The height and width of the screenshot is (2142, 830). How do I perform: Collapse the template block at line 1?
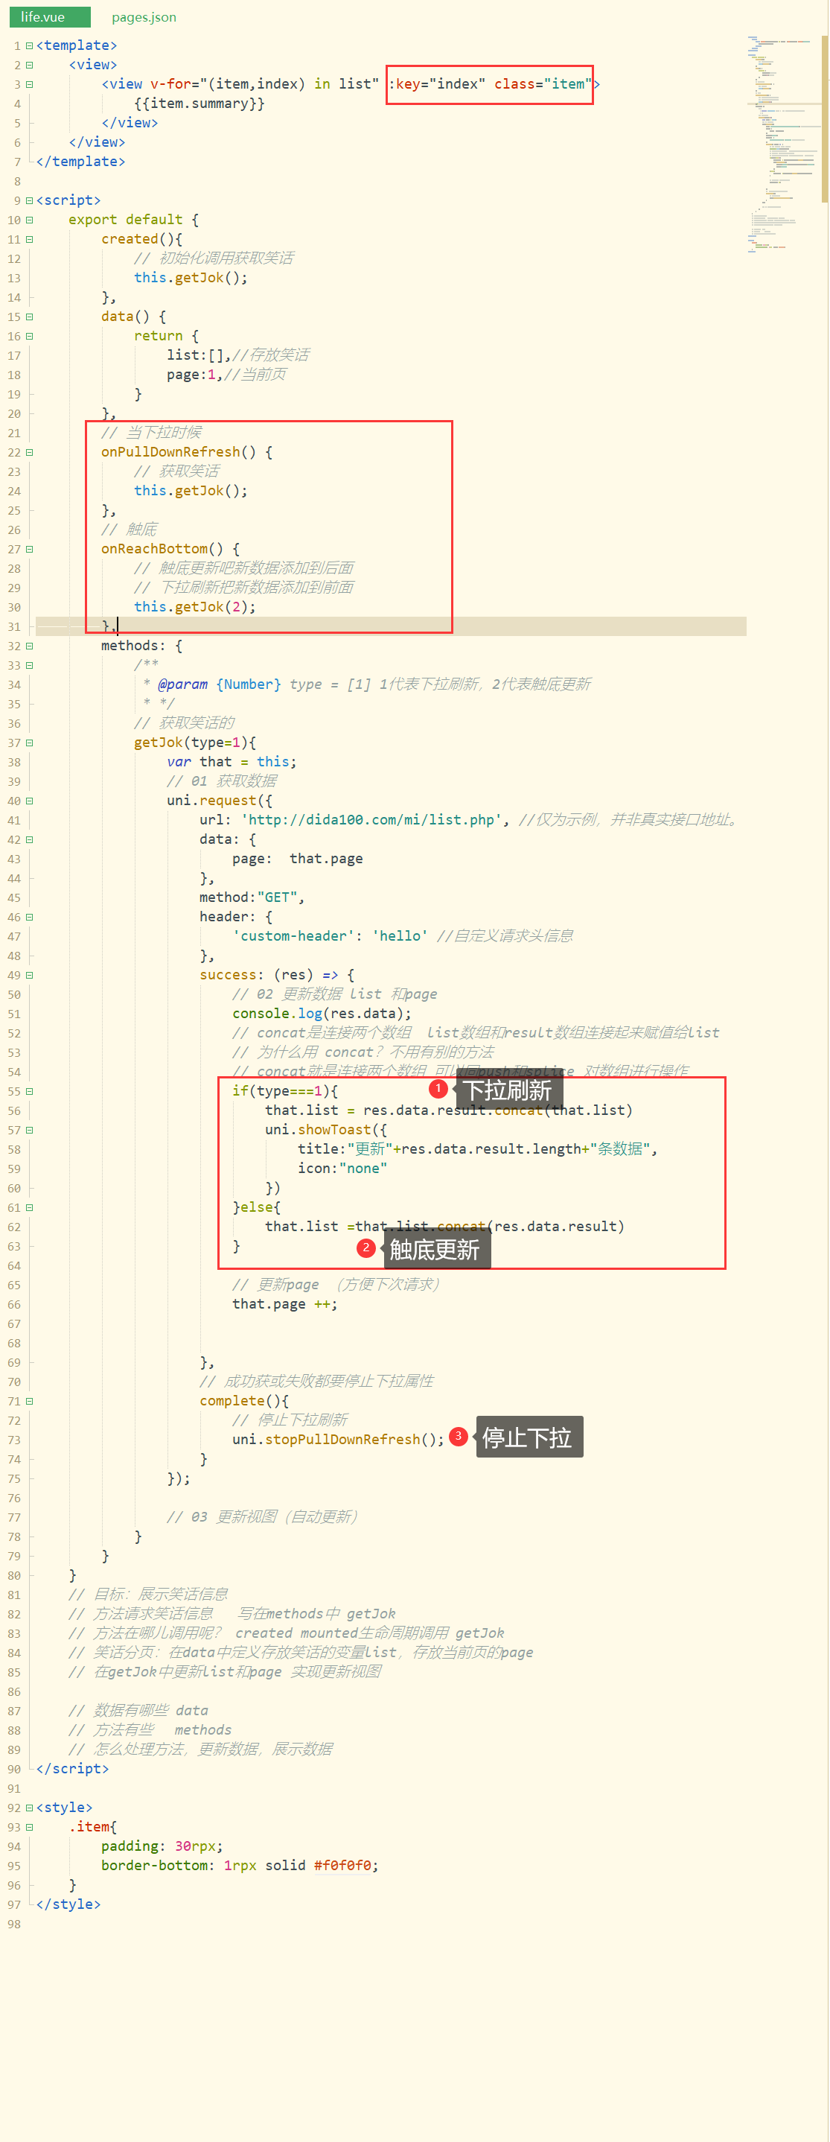click(x=29, y=45)
